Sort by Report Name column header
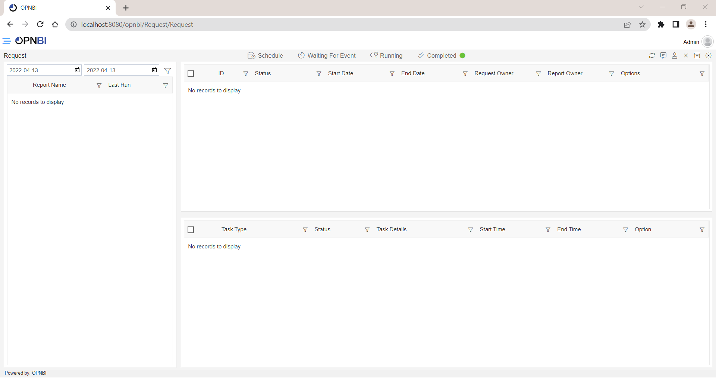The height and width of the screenshot is (378, 716). 49,85
